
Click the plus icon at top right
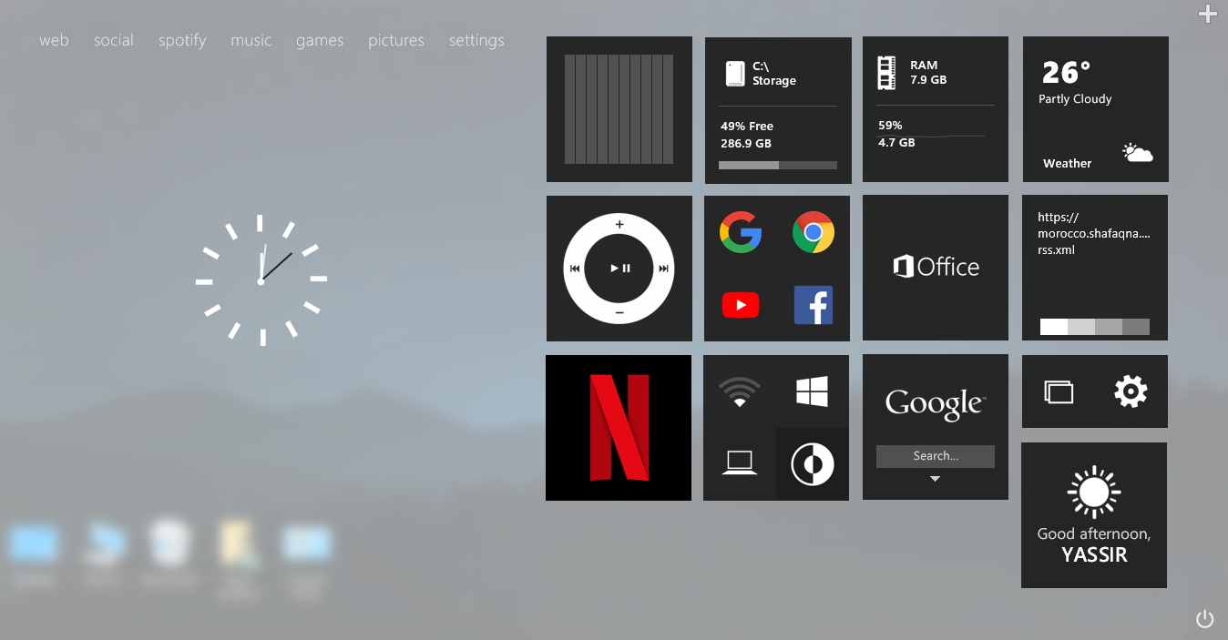(1208, 14)
